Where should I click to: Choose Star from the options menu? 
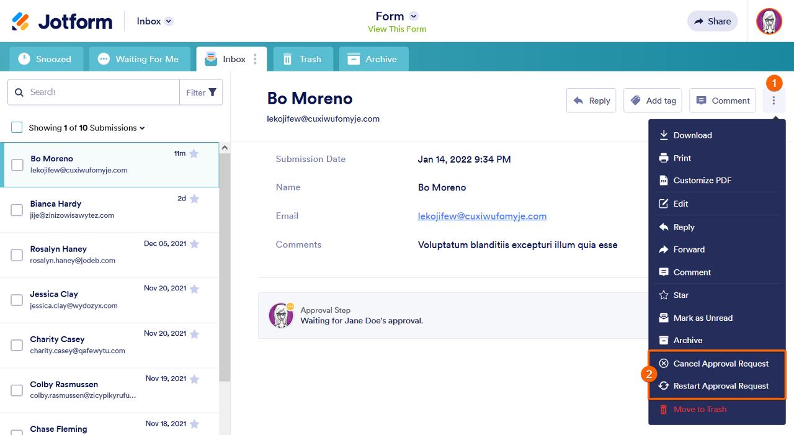click(x=716, y=295)
